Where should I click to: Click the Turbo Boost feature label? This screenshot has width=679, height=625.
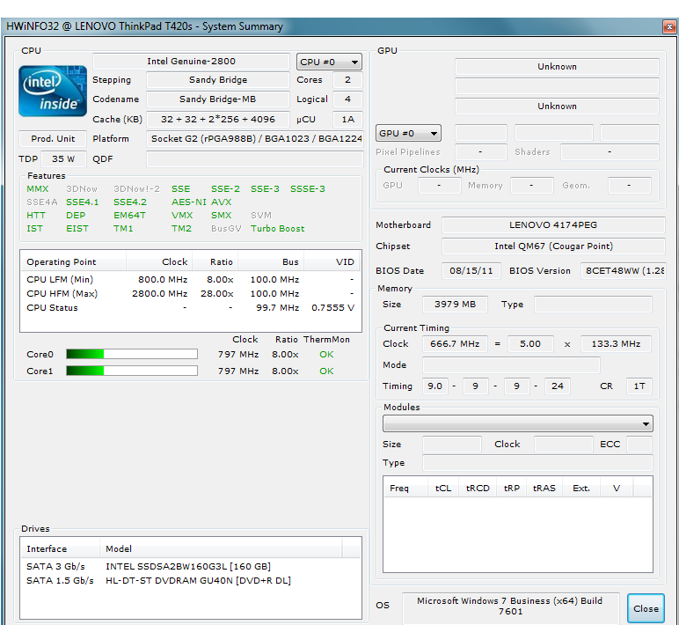pos(278,228)
